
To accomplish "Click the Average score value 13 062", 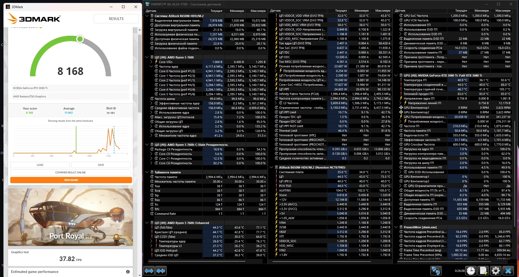I will coord(68,113).
